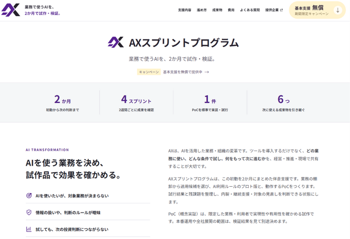Open the 提供企業 external link

click(x=274, y=10)
